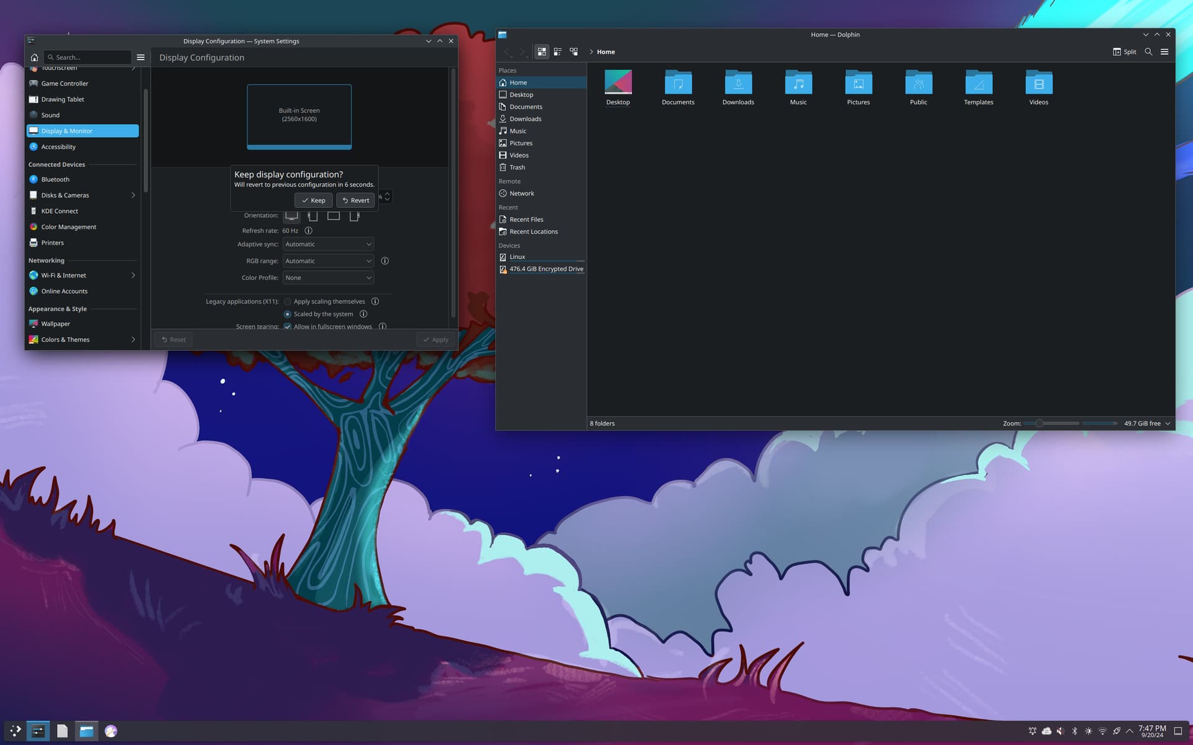This screenshot has width=1193, height=745.
Task: Click the Dolphin search magnifier icon
Action: [x=1148, y=52]
